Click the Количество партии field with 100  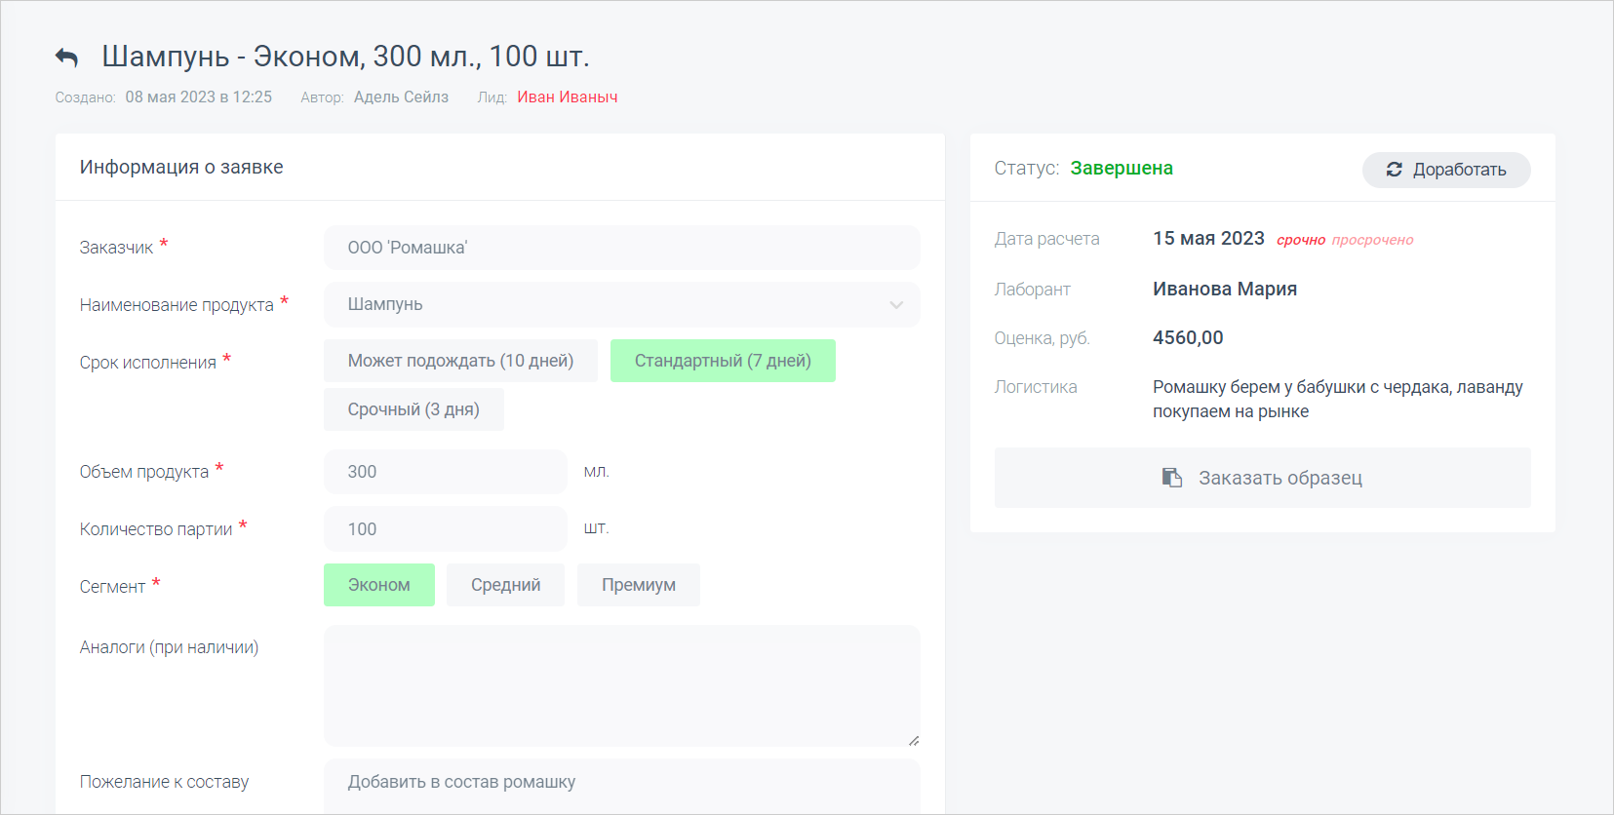446,529
